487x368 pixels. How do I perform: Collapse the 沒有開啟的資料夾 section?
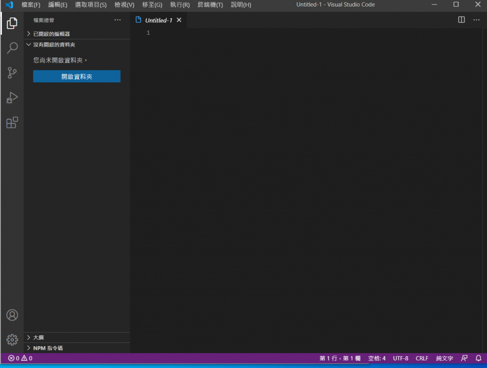tap(77, 45)
